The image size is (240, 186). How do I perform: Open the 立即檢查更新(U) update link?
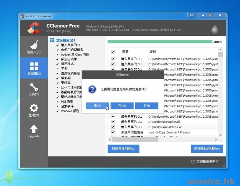(208, 161)
